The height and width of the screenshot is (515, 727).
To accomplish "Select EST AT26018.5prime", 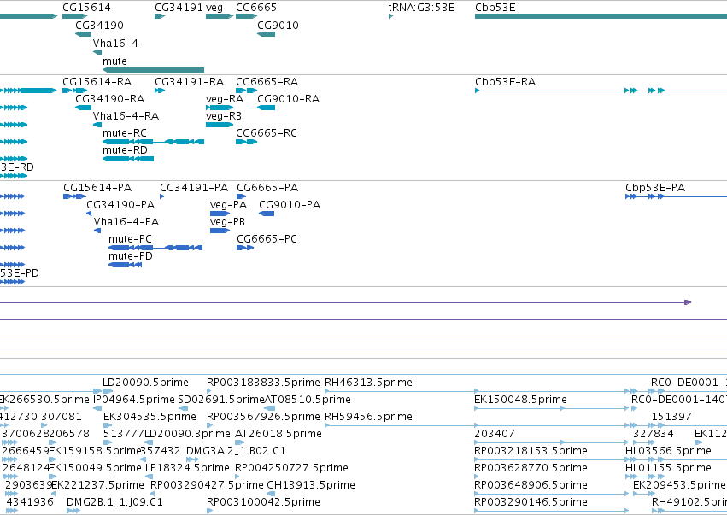I will pos(278,434).
